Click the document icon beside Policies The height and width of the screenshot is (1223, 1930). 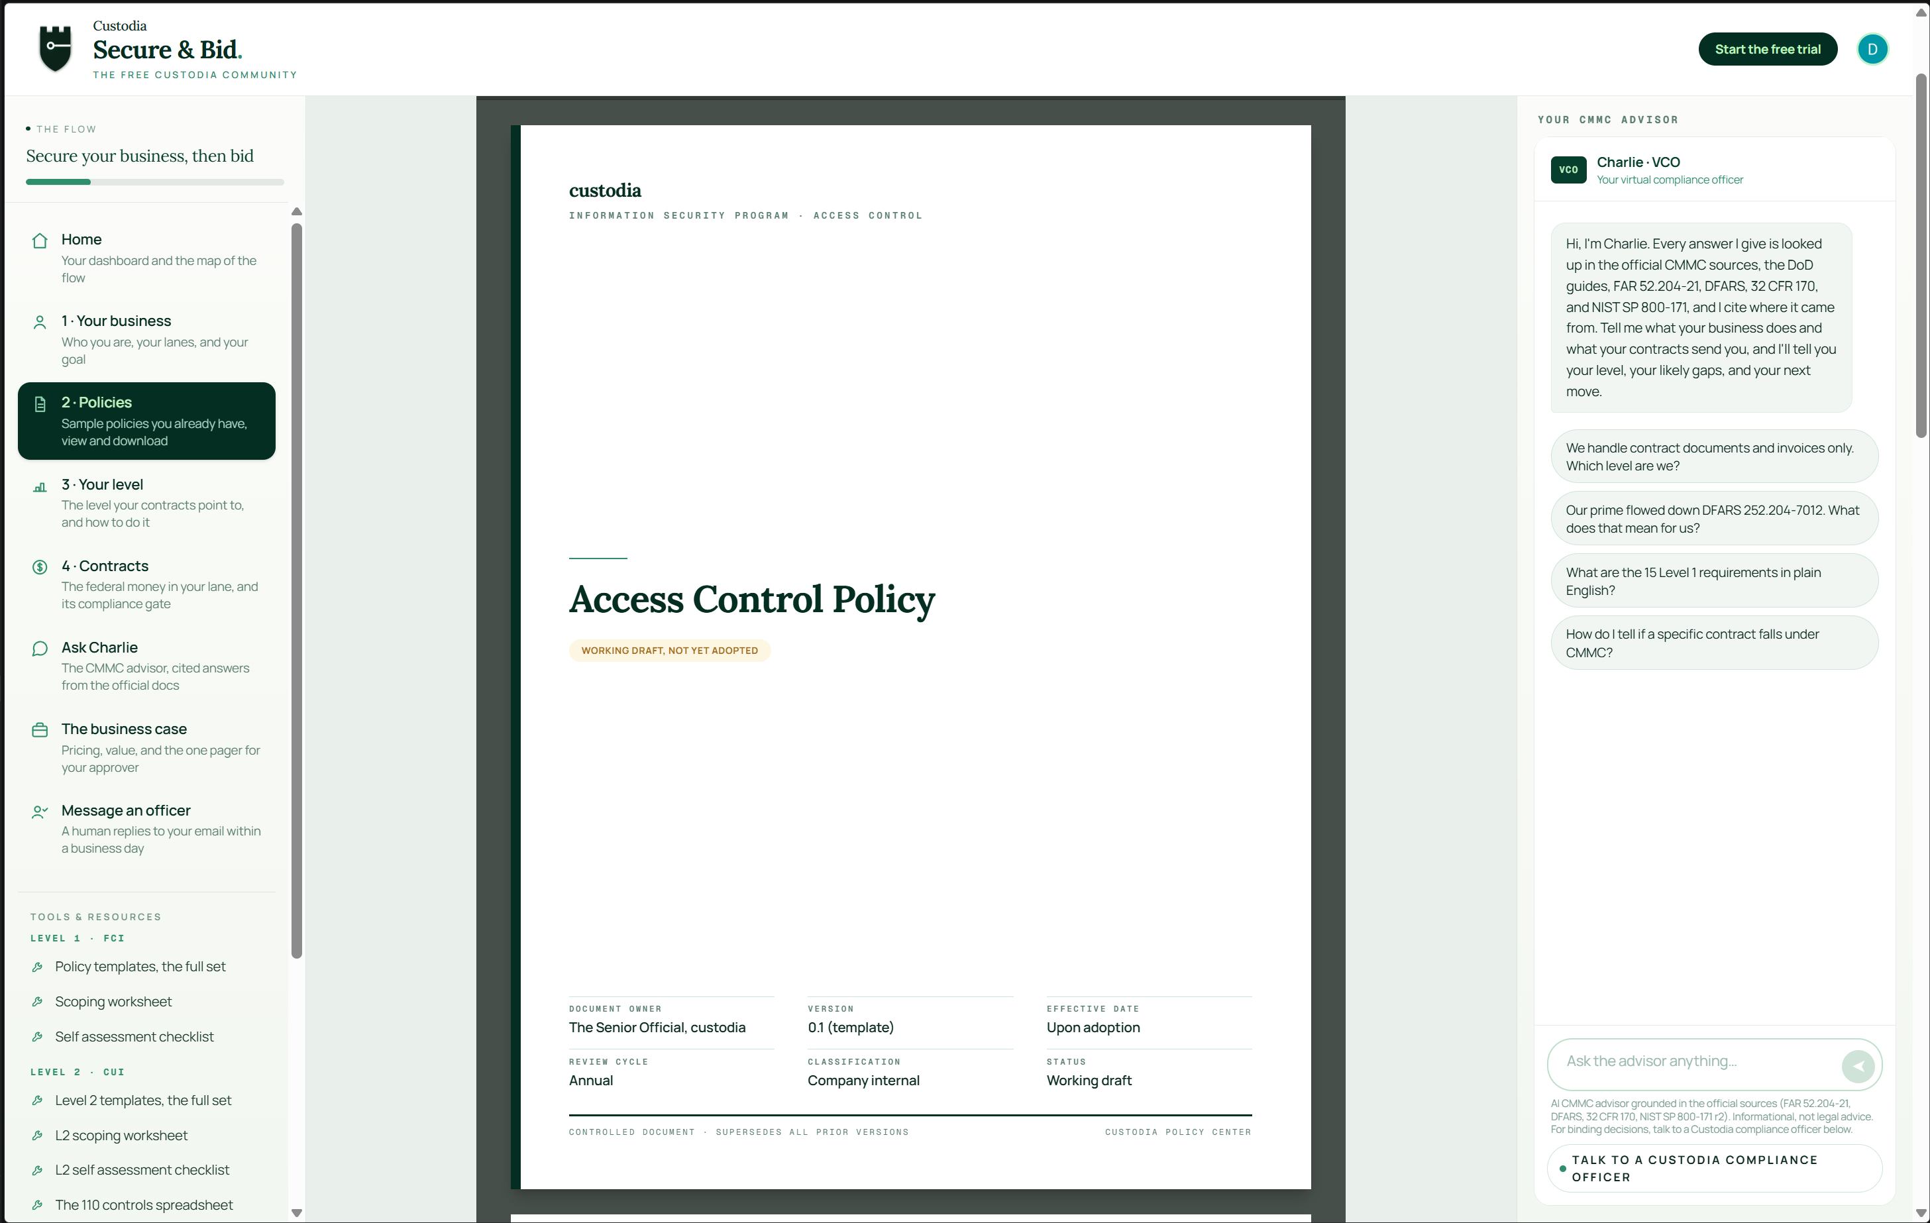pos(40,404)
